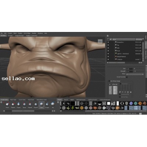Click the rotate icon above the stamp preview
Image resolution: width=147 pixels, height=147 pixels.
tap(113, 85)
